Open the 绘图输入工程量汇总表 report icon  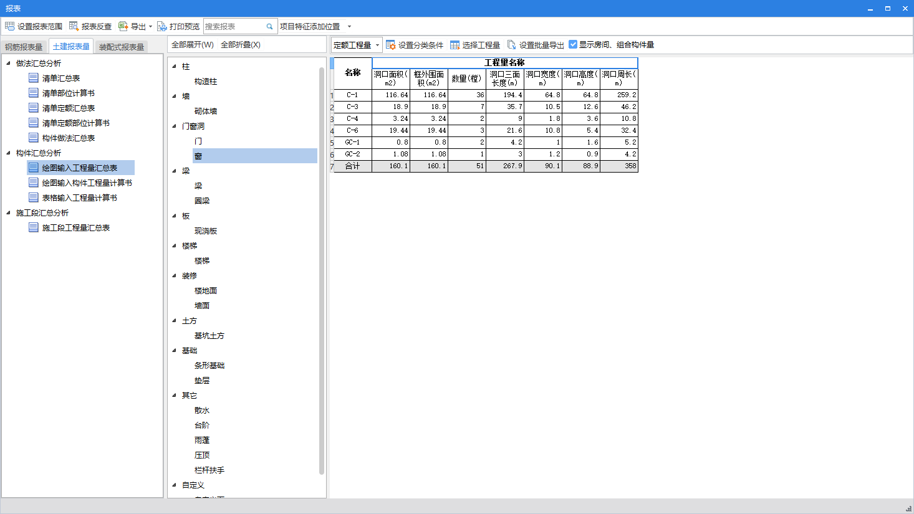[x=34, y=168]
